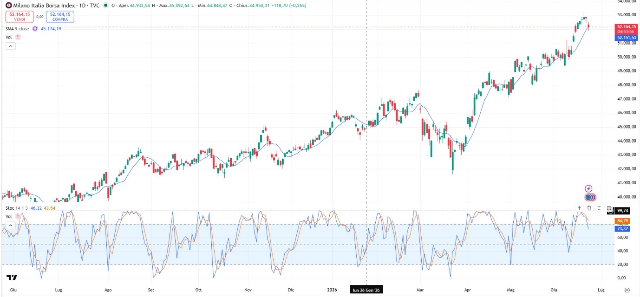Delete the Stoc pane with trash icon
The width and height of the screenshot is (640, 297).
pos(589,208)
